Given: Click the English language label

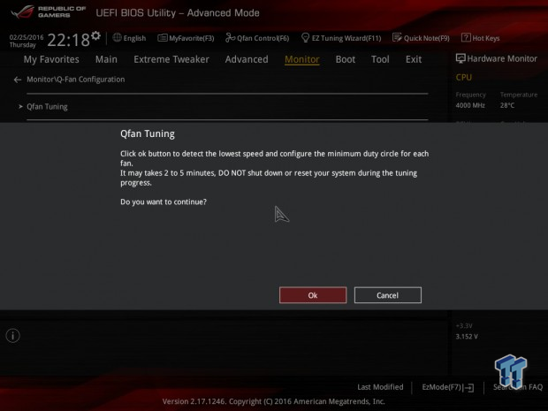Looking at the screenshot, I should 134,38.
